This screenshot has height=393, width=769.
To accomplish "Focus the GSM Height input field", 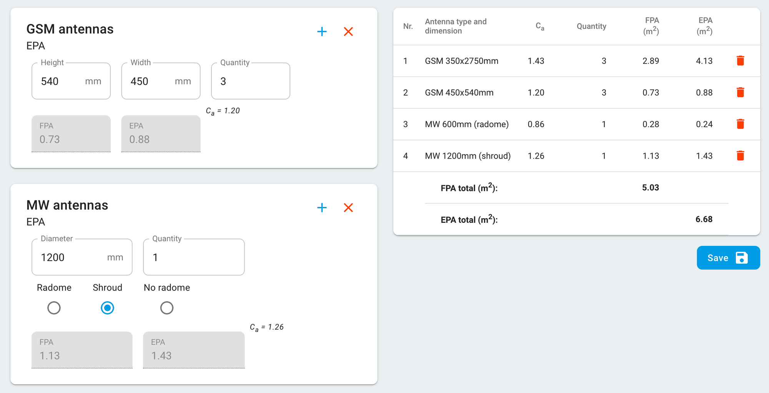I will (62, 81).
